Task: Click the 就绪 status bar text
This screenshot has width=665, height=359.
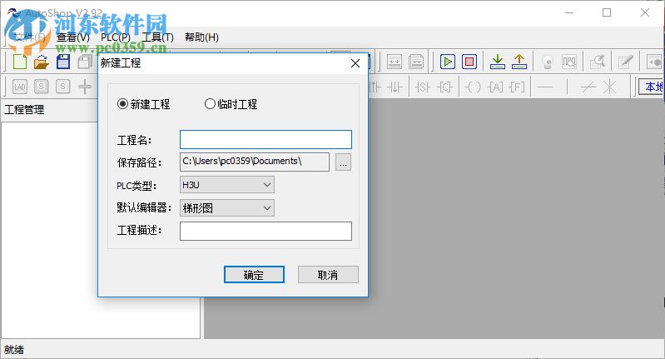Action: (x=14, y=350)
